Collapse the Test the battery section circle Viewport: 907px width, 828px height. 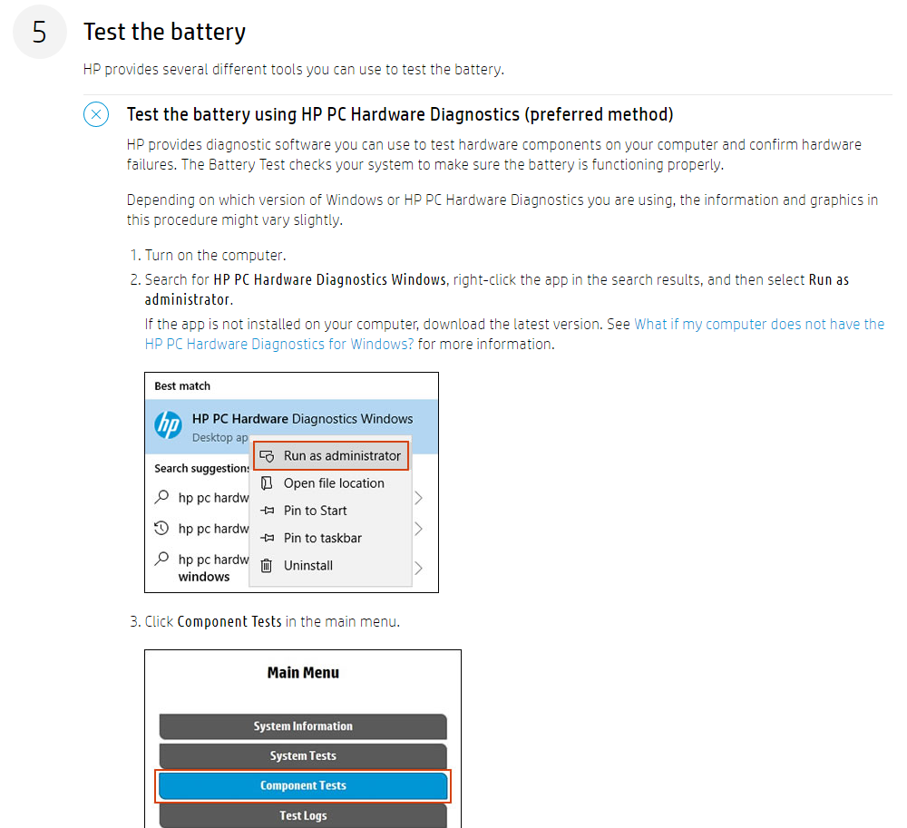96,114
